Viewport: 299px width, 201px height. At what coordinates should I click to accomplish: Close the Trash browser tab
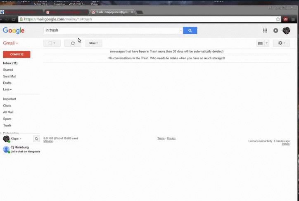(x=132, y=12)
